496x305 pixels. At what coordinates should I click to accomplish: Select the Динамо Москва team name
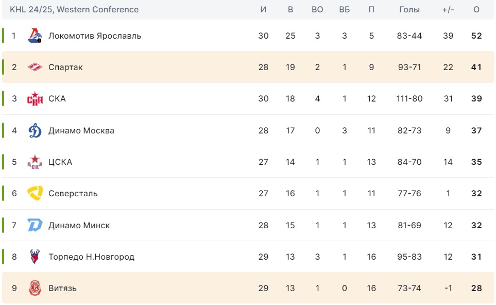pos(81,131)
